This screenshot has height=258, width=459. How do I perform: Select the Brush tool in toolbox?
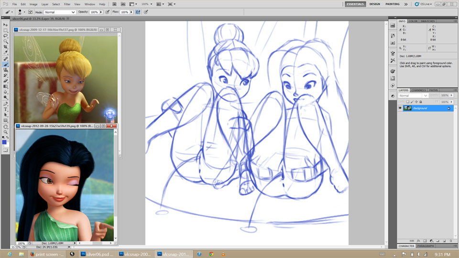[x=6, y=64]
